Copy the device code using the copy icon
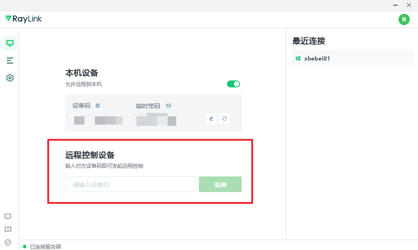 [98, 105]
